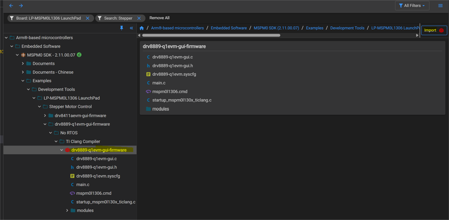
Task: Open main.c in content panel
Action: 159,83
